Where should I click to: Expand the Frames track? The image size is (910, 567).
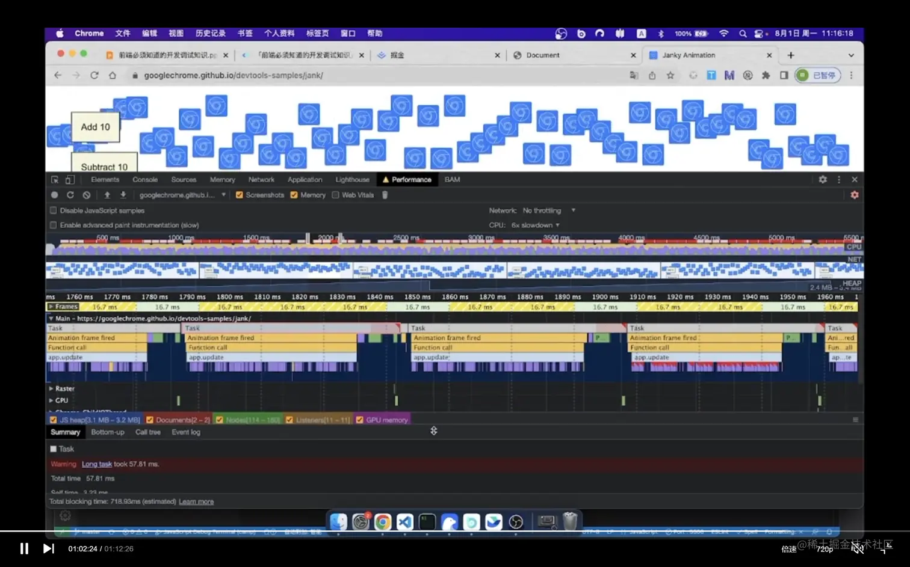(51, 307)
